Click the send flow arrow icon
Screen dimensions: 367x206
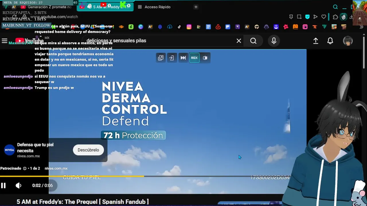click(x=315, y=17)
